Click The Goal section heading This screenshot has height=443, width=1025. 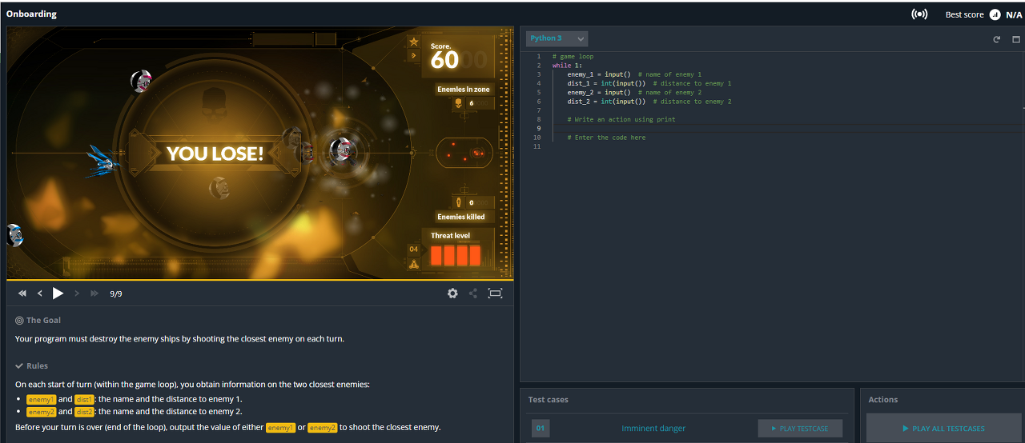43,321
